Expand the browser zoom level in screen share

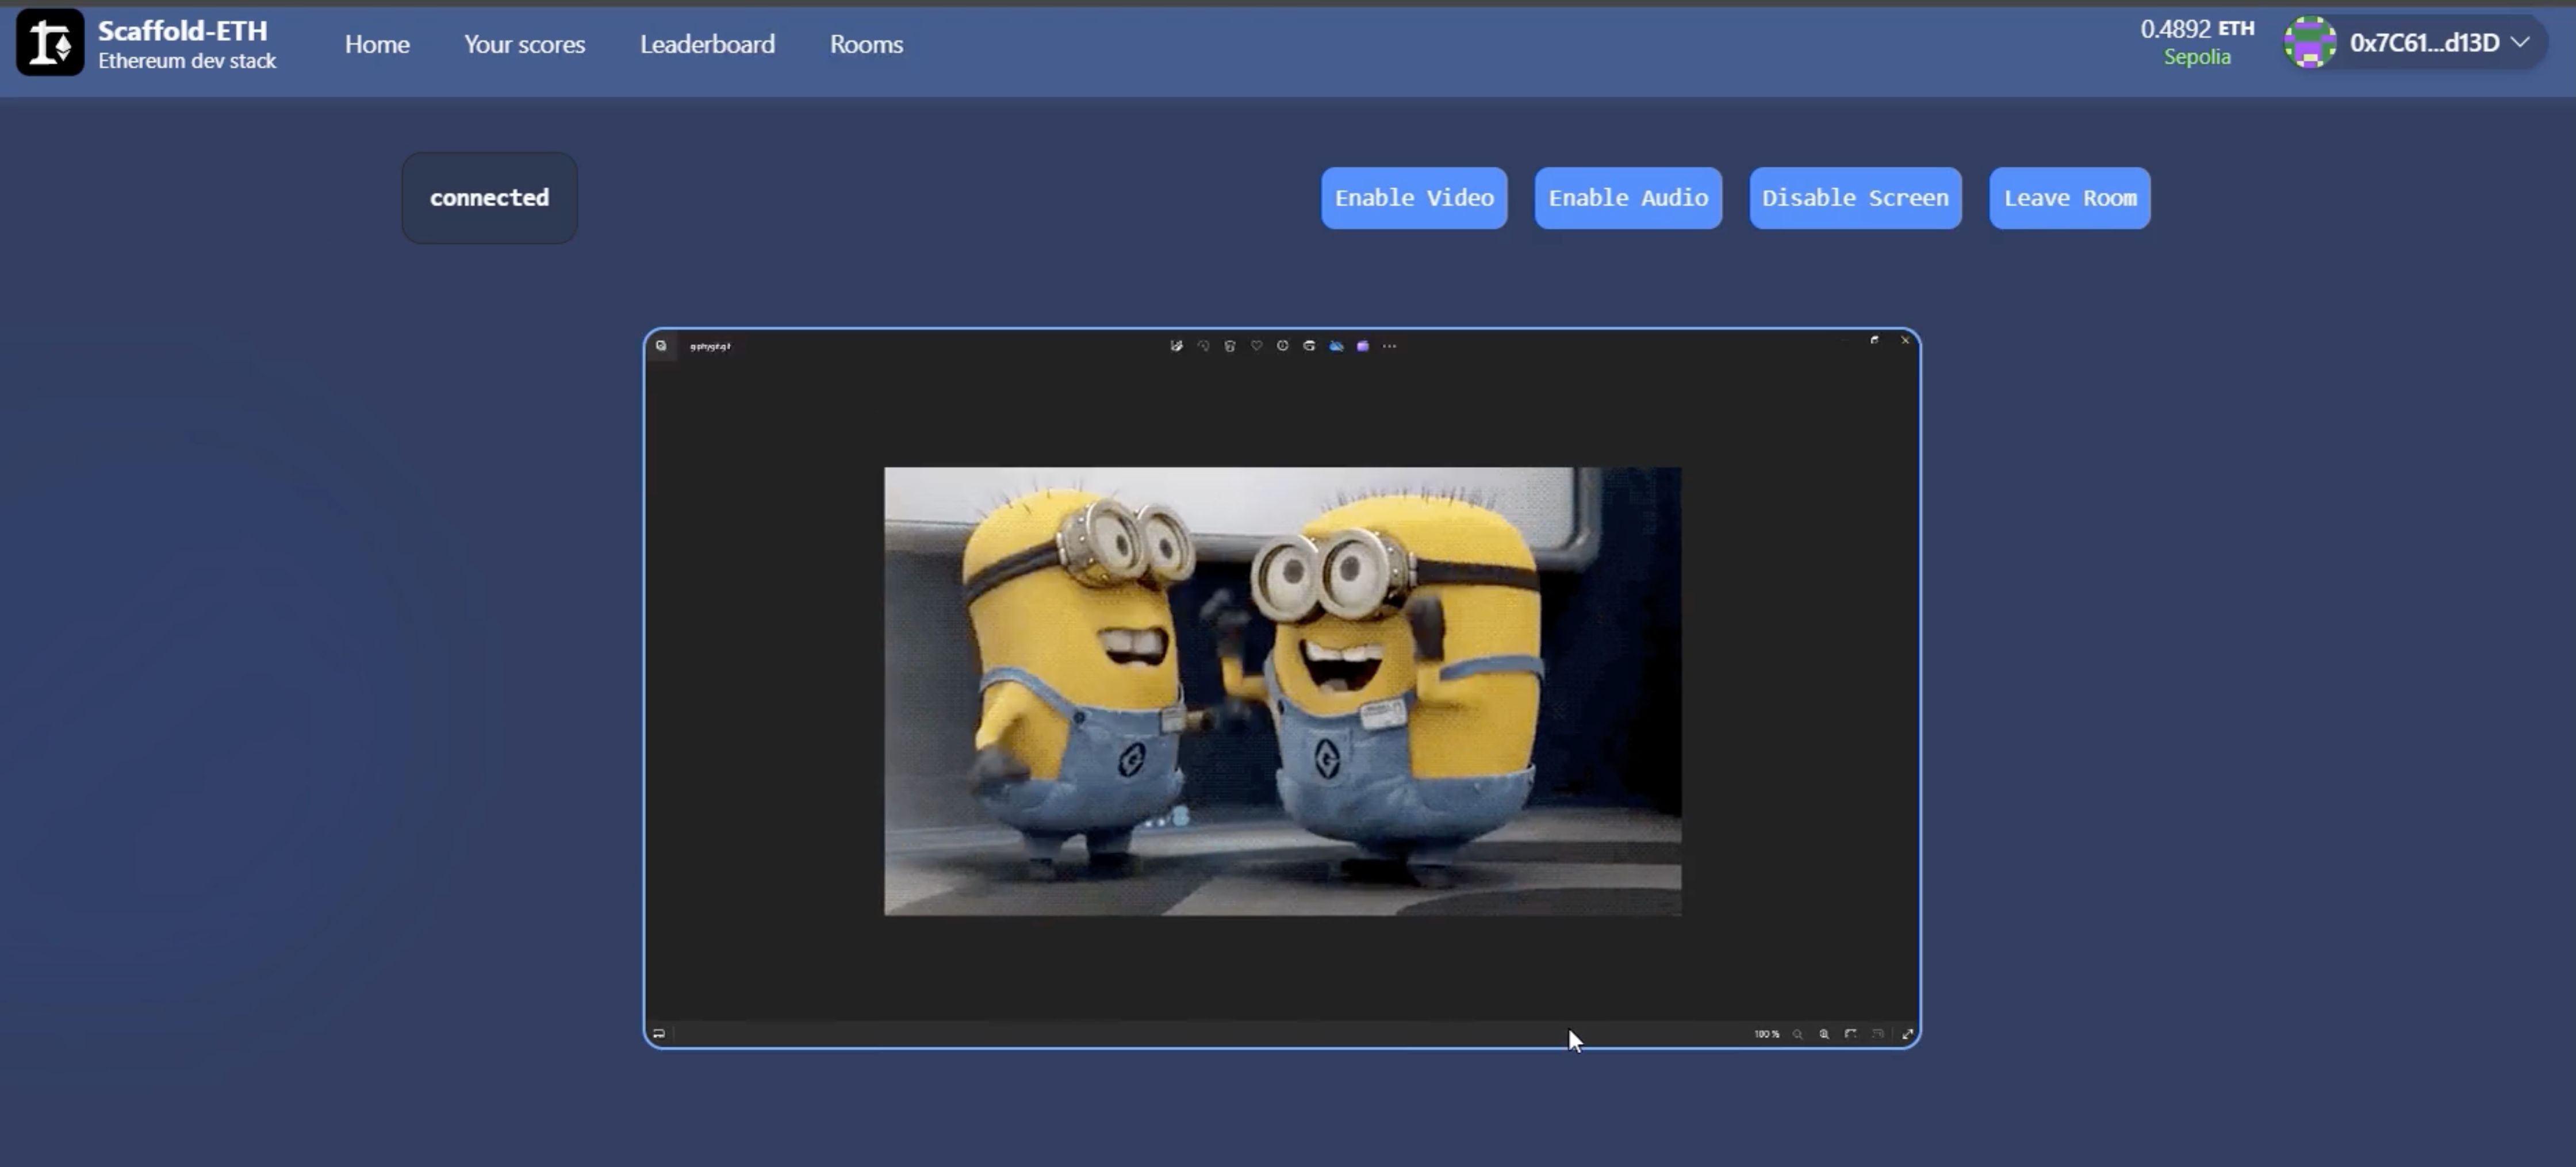point(1822,1032)
